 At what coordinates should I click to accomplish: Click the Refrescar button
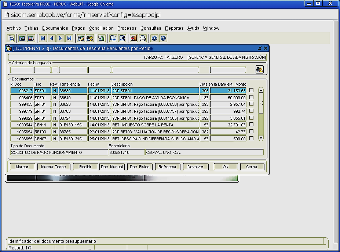click(167, 167)
